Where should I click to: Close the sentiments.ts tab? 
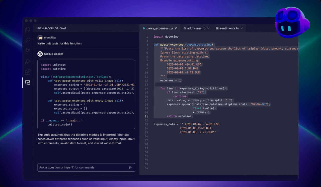coord(242,28)
